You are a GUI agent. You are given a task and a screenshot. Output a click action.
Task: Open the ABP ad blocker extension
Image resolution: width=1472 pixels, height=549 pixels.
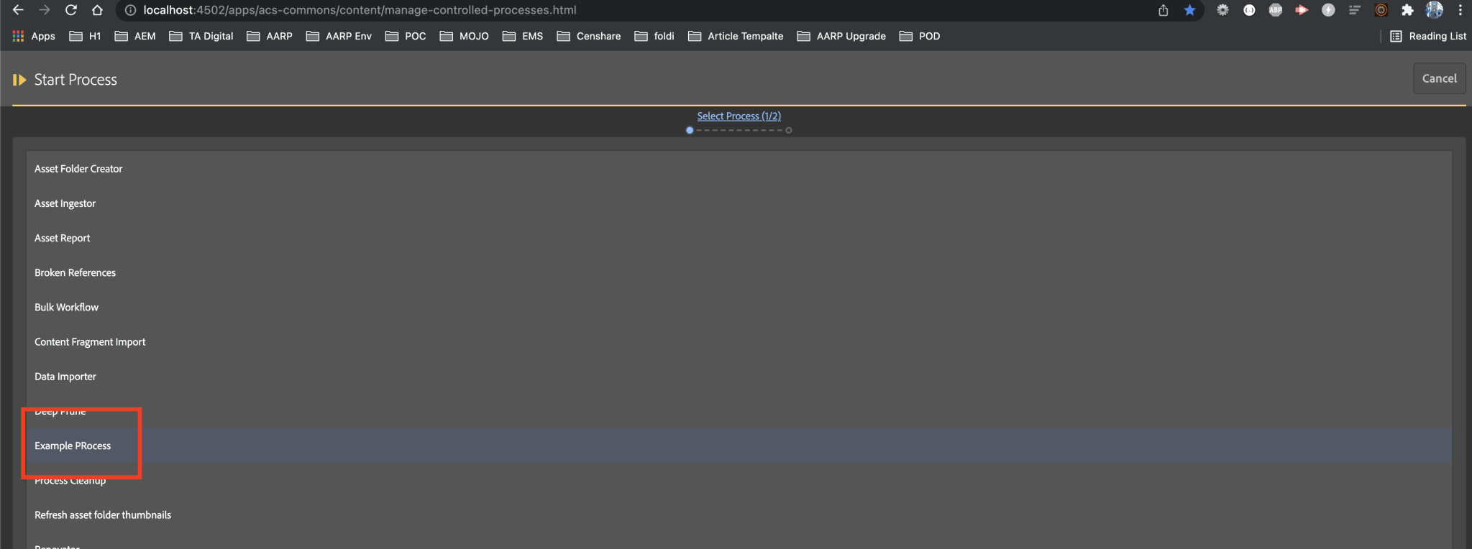(1275, 10)
